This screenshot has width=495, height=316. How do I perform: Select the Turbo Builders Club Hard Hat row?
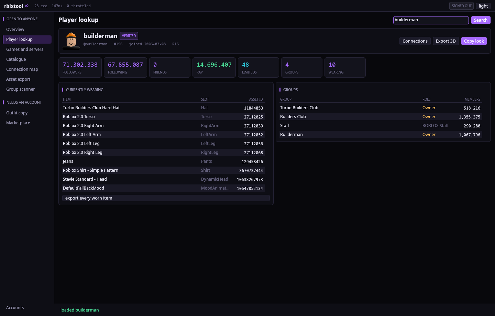(x=164, y=108)
